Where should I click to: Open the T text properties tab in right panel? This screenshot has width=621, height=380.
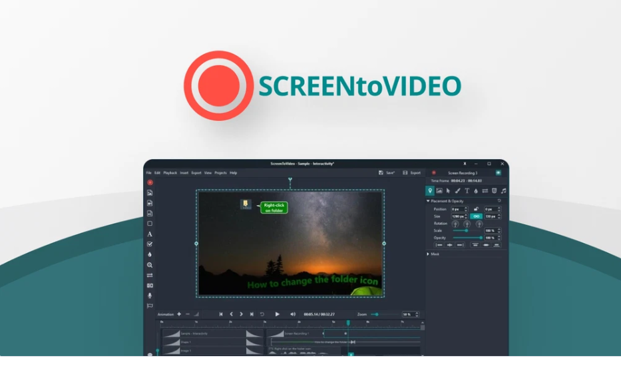(x=467, y=191)
